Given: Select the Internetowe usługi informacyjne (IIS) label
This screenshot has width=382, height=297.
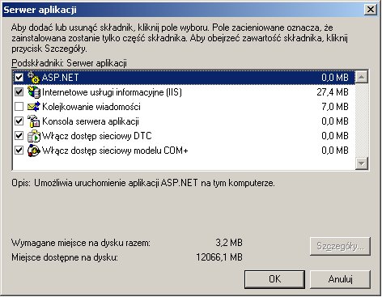Looking at the screenshot, I should click(112, 92).
